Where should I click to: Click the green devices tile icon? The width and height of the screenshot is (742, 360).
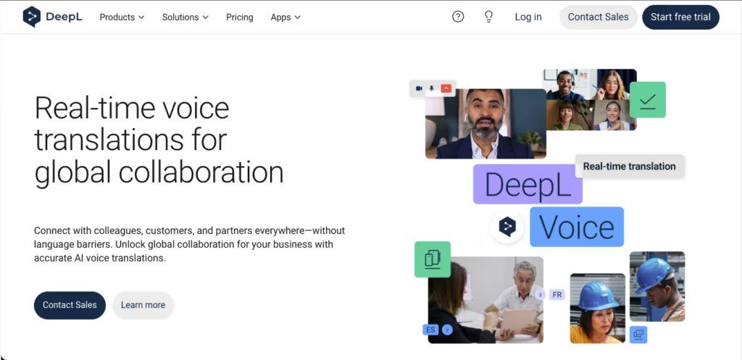433,259
